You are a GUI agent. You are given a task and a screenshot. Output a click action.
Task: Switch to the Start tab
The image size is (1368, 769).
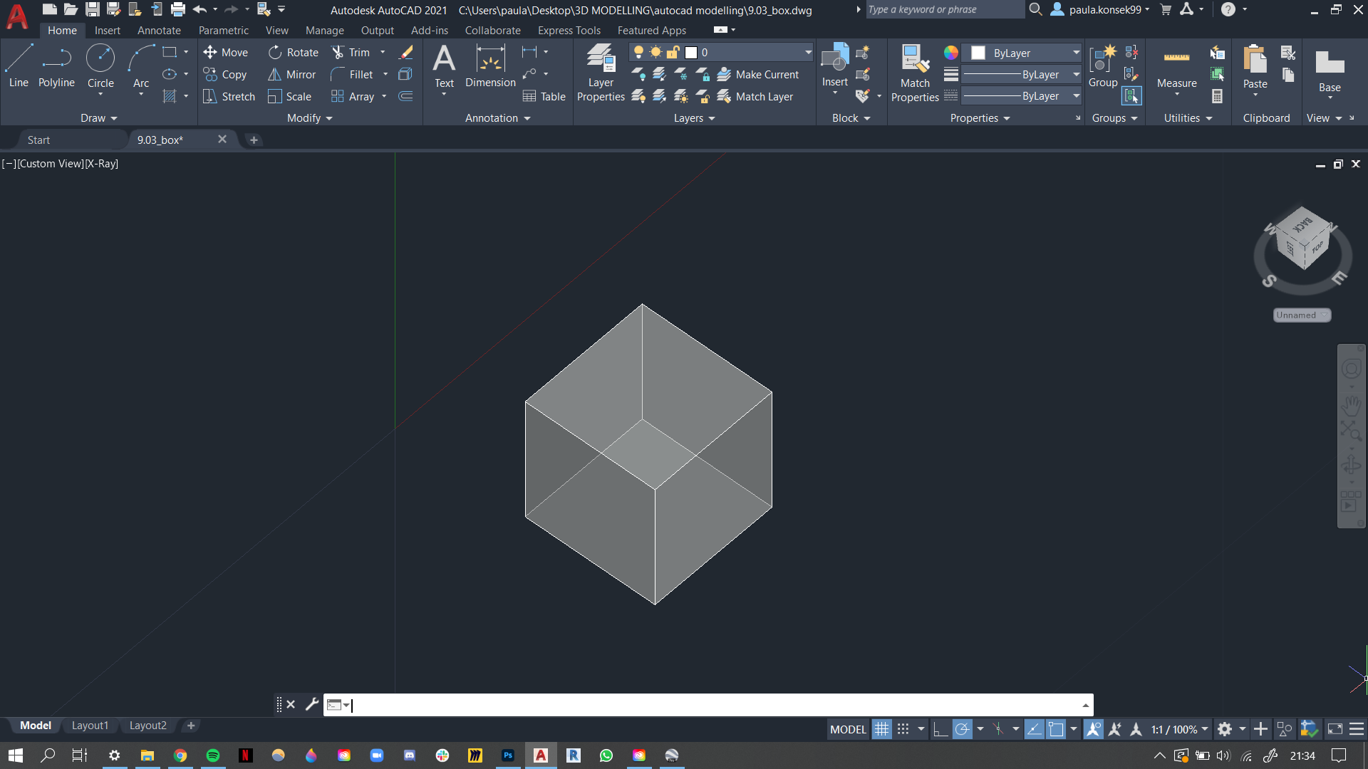click(x=38, y=140)
